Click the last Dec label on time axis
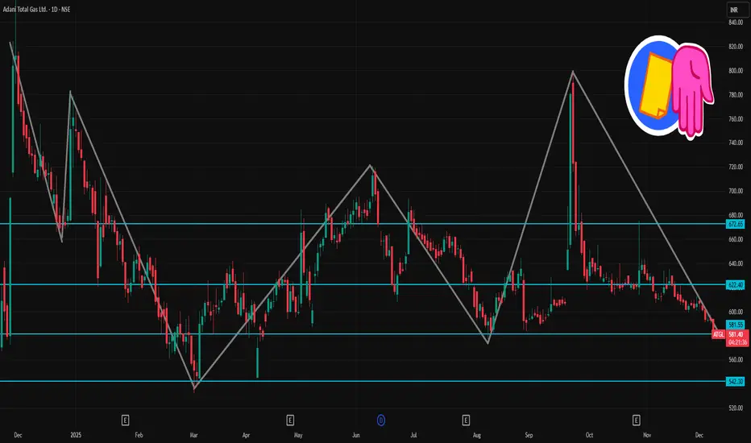The image size is (751, 443). click(699, 435)
